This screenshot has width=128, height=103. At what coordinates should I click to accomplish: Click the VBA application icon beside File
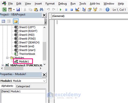tap(4, 4)
